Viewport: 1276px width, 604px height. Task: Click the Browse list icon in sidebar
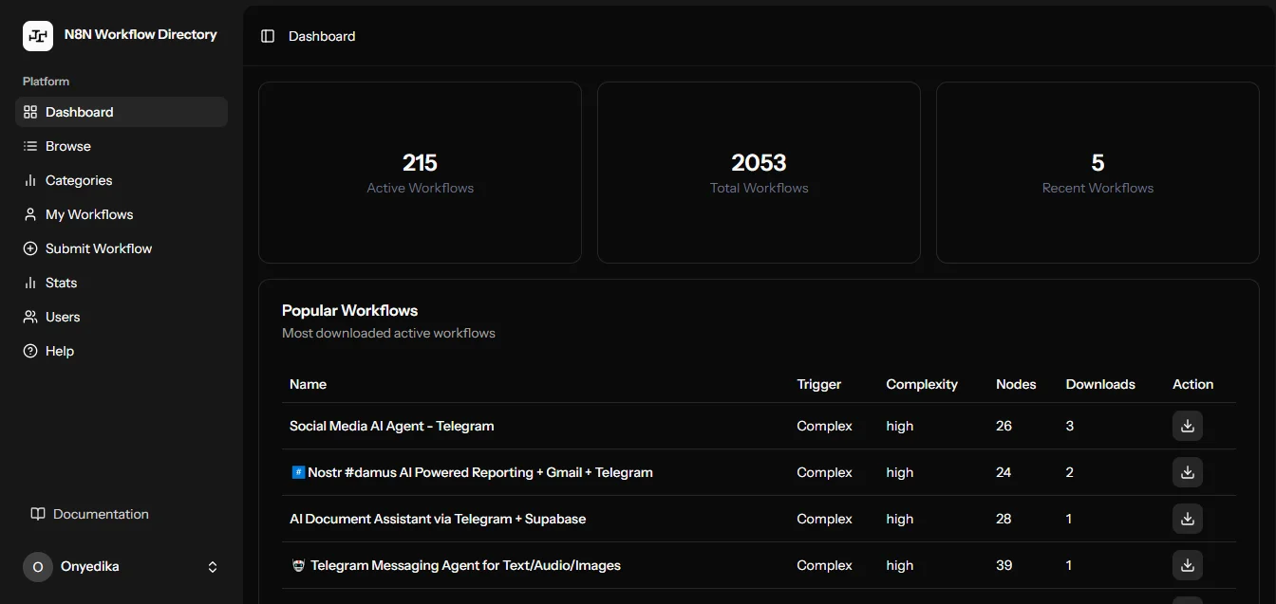(30, 146)
